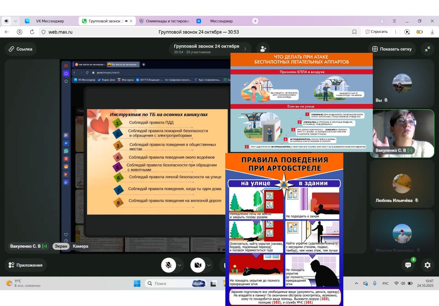The width and height of the screenshot is (439, 306).
Task: Expand microphone options arrow
Action: [x=180, y=265]
